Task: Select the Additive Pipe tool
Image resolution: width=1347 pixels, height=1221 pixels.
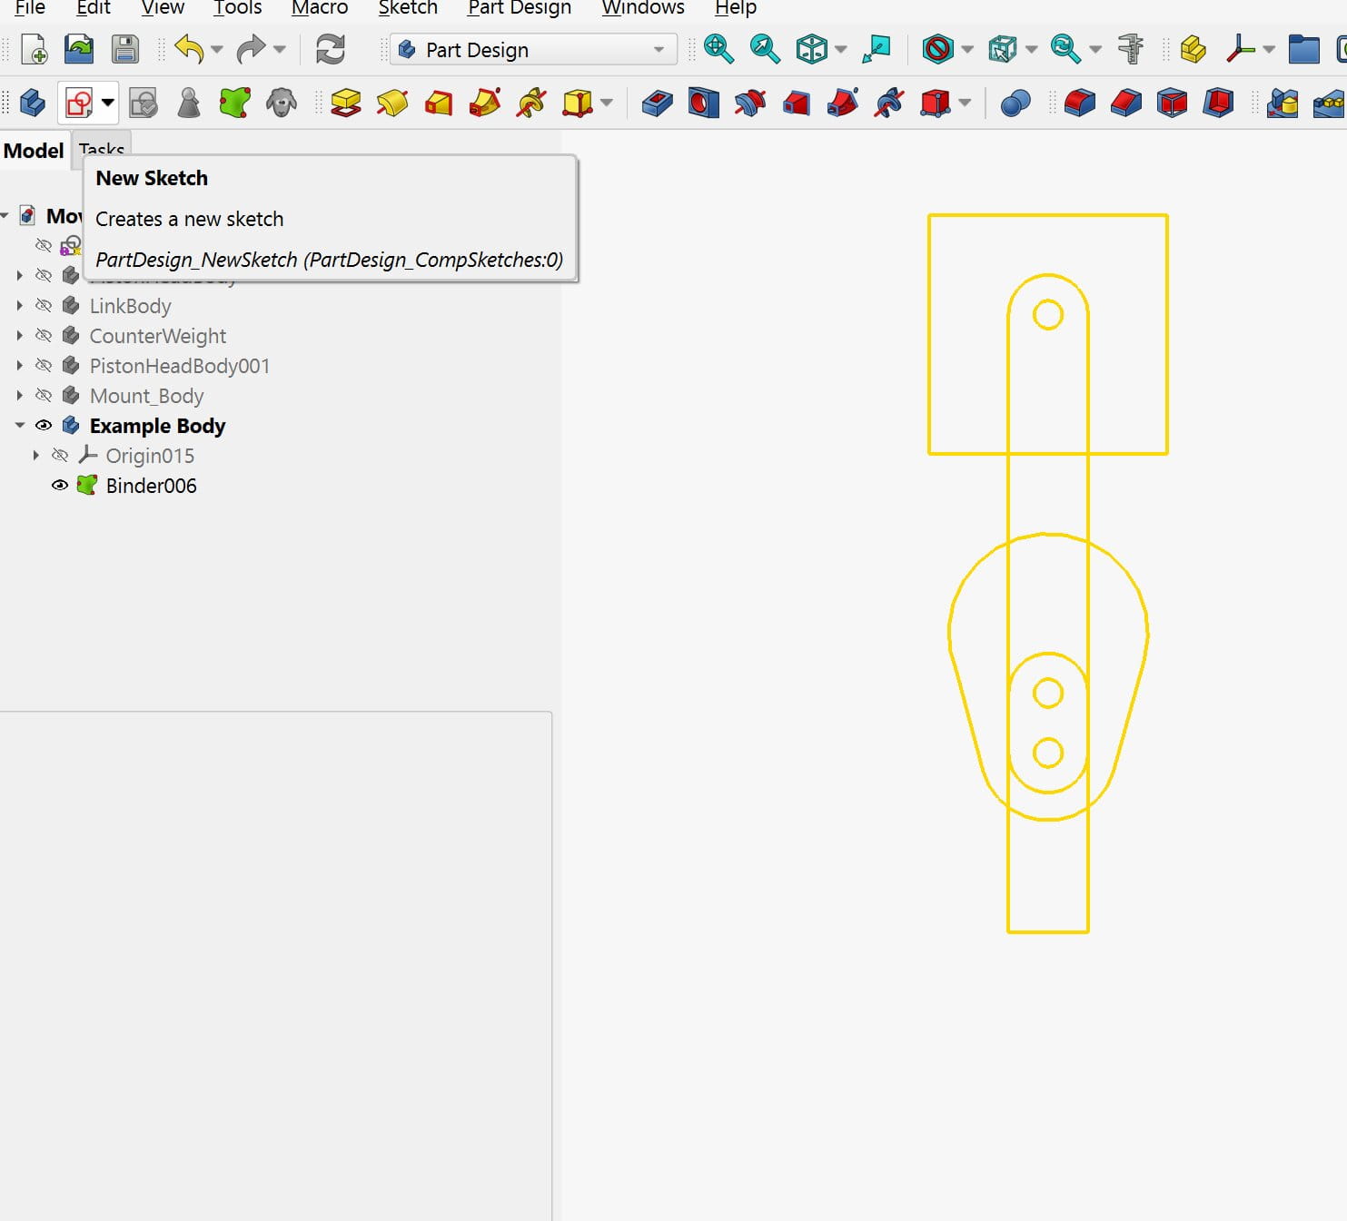Action: [x=485, y=103]
